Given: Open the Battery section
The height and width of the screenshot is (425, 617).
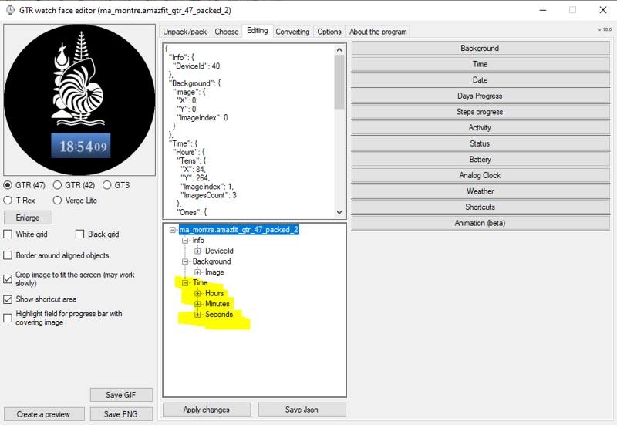Looking at the screenshot, I should 480,160.
